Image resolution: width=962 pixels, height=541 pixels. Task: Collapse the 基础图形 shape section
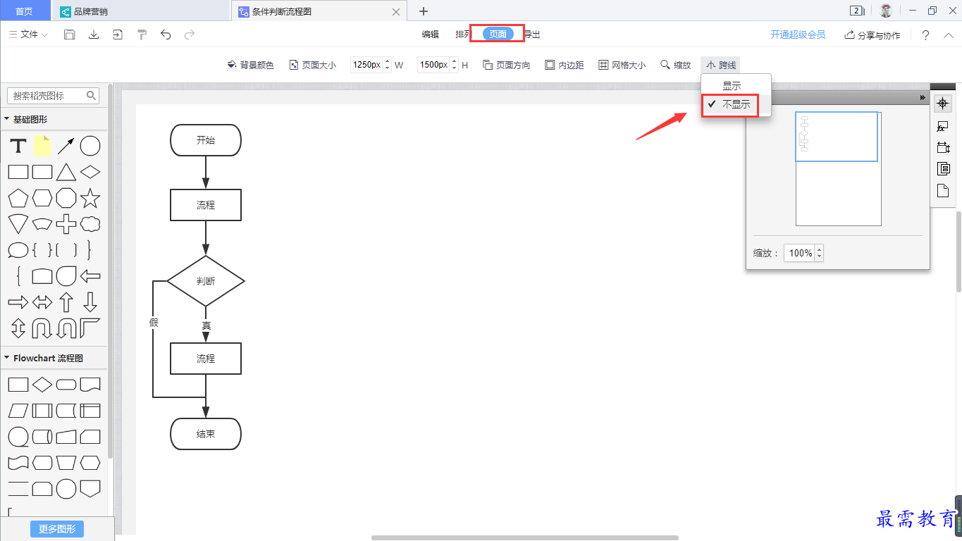pos(7,119)
